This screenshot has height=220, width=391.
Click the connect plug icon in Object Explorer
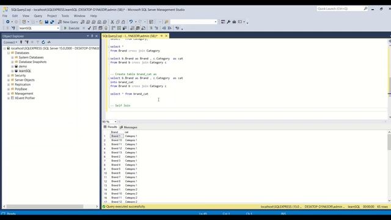click(21, 42)
